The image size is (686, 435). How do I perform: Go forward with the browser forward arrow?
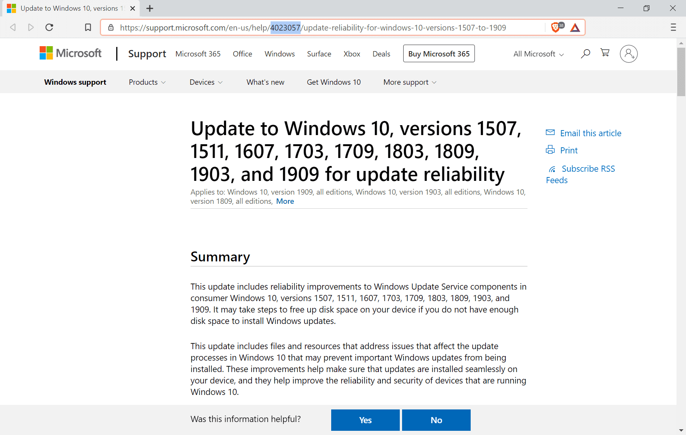pos(31,27)
